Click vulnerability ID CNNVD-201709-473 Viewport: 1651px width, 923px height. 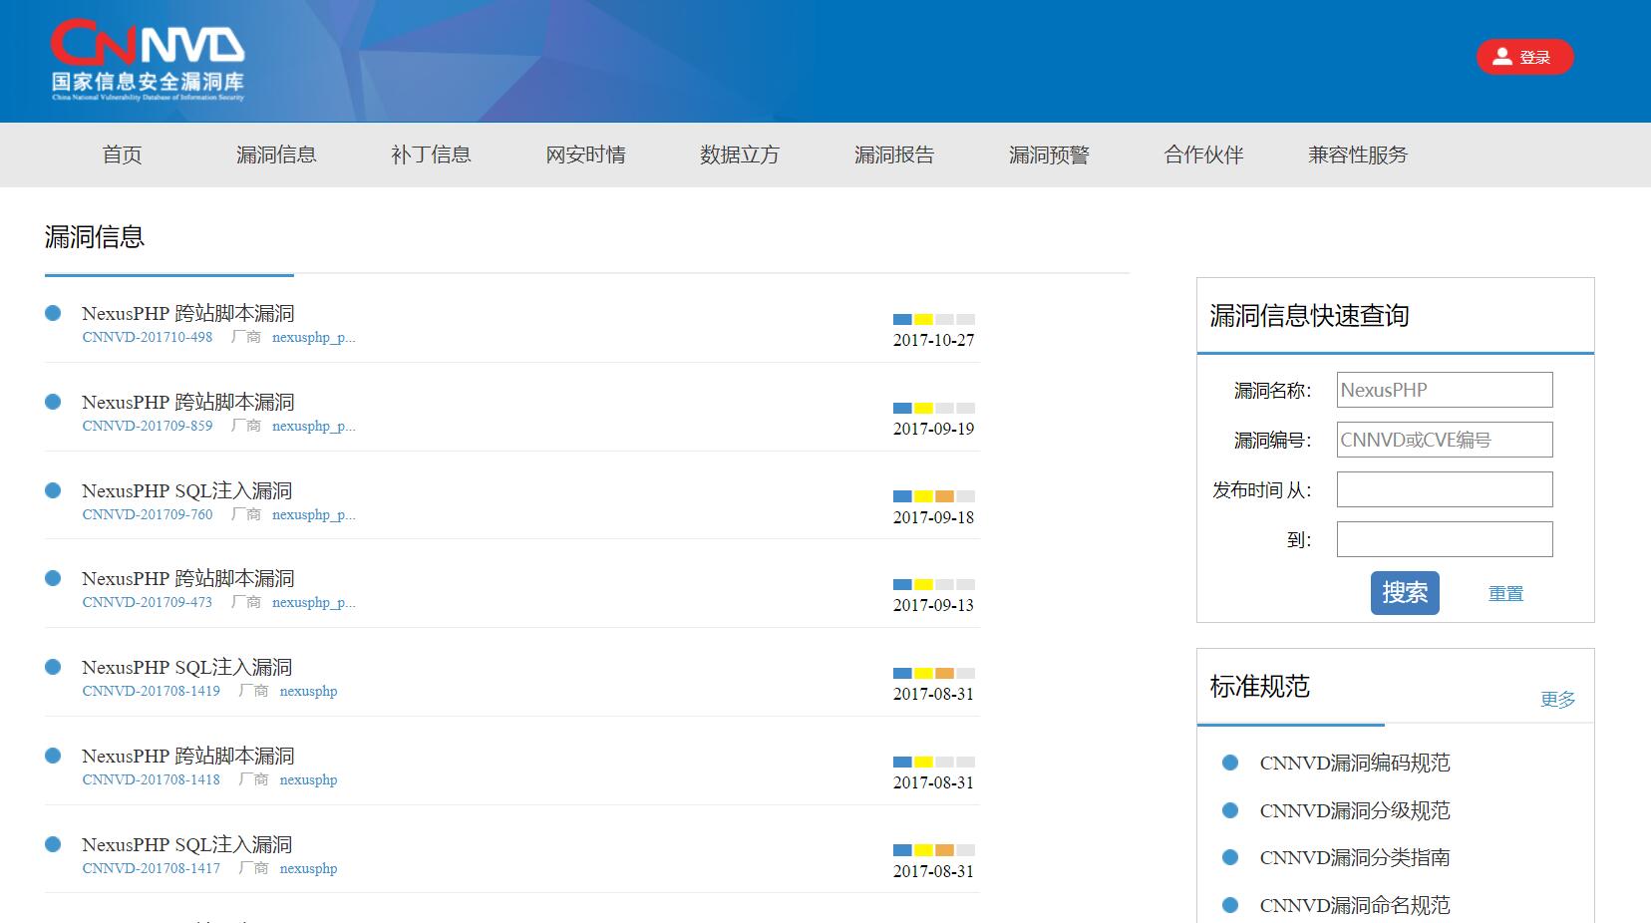[x=148, y=602]
